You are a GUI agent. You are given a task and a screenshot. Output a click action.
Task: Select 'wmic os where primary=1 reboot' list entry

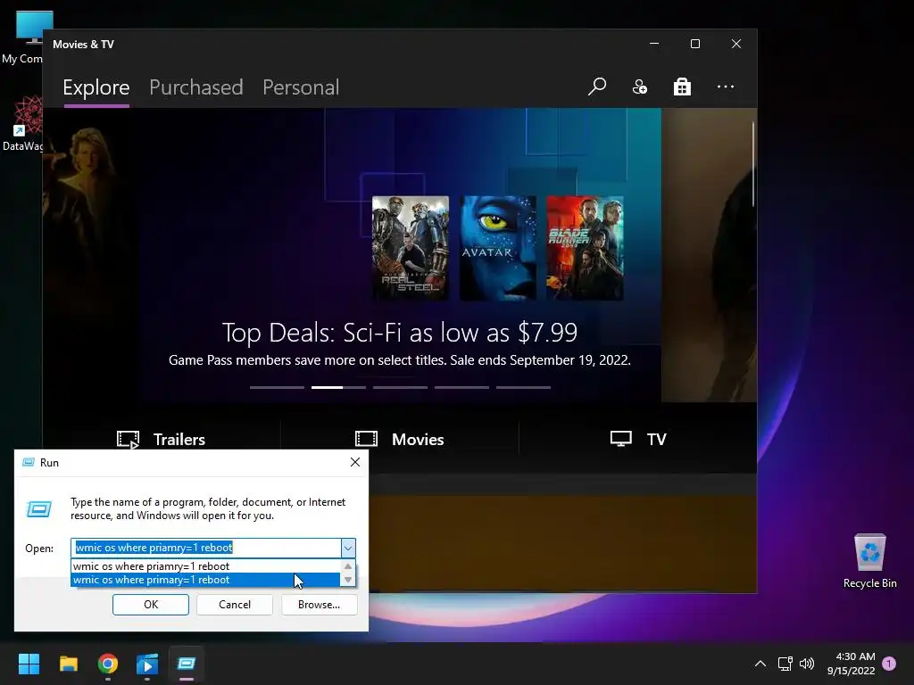(x=205, y=580)
